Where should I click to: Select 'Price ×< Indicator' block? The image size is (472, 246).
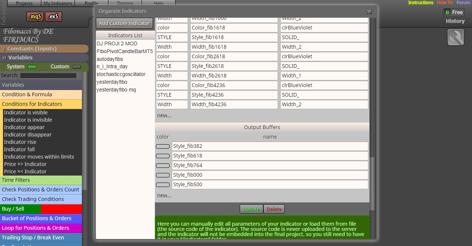click(x=42, y=171)
